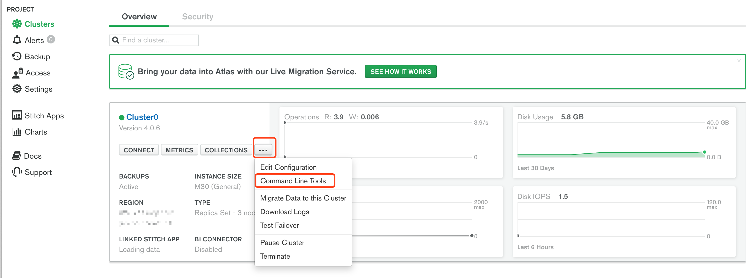Image resolution: width=754 pixels, height=278 pixels.
Task: Dismiss the Live Migration banner
Action: [739, 61]
